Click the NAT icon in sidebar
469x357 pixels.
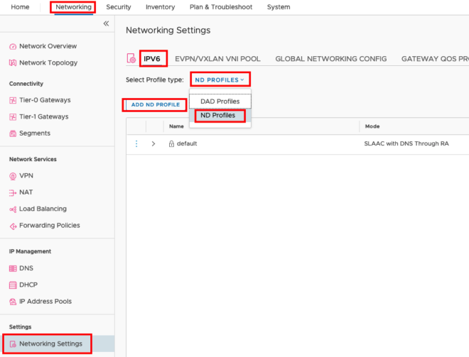(x=13, y=192)
